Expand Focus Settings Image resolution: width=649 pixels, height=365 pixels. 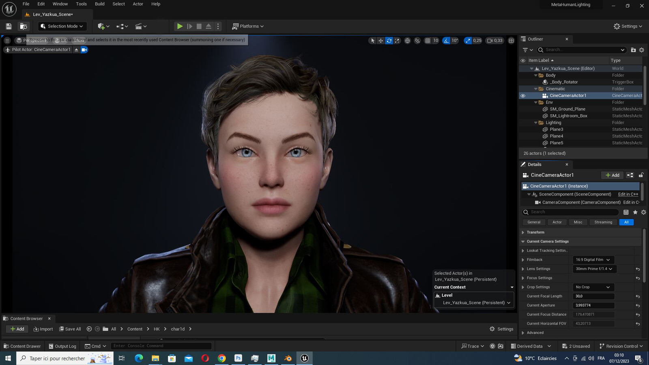[x=523, y=278]
